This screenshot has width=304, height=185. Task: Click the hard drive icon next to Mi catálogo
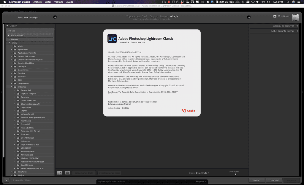click(x=295, y=17)
